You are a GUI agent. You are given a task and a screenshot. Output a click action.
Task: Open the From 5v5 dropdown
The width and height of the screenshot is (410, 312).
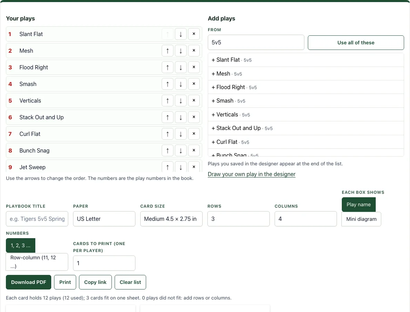256,42
